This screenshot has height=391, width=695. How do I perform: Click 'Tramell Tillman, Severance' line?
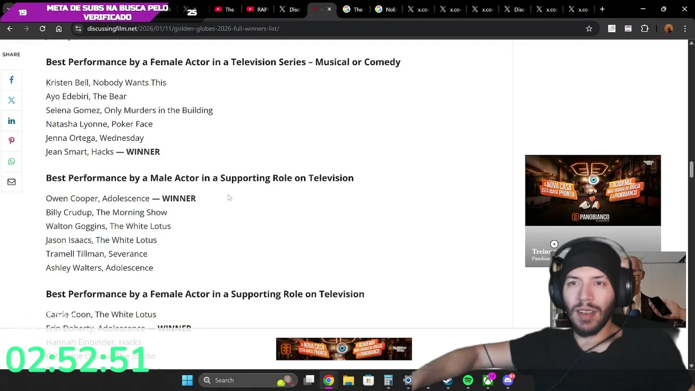click(97, 254)
